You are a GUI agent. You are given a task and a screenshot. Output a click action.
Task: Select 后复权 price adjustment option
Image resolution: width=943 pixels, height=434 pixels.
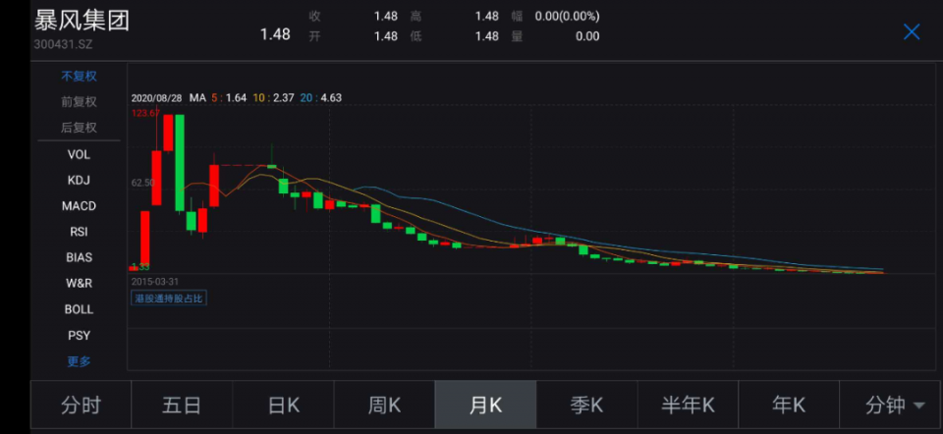tap(79, 128)
